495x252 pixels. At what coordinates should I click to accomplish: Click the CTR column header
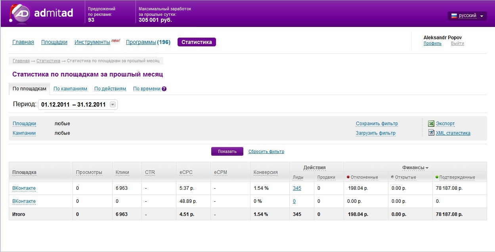click(150, 172)
